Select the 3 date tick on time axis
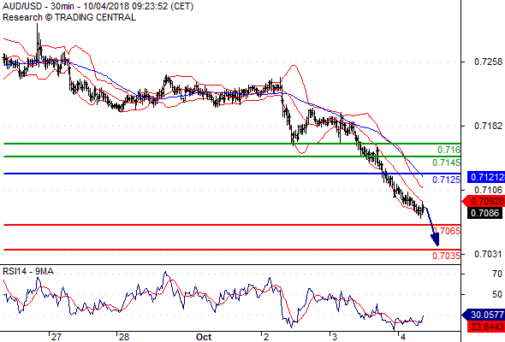The height and width of the screenshot is (342, 505). (x=335, y=337)
